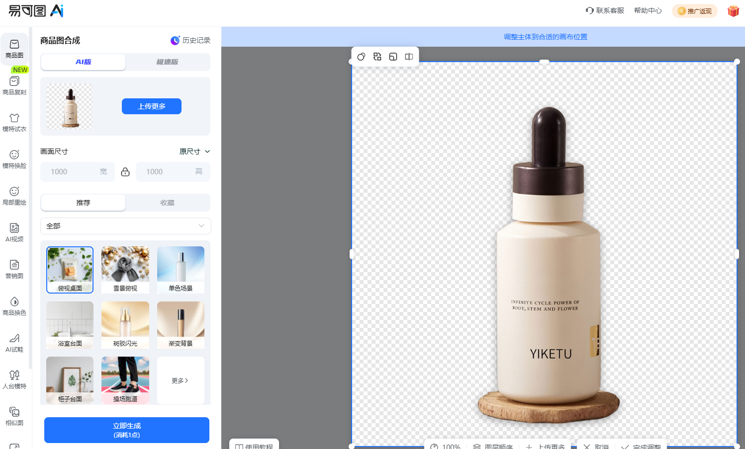Viewport: 745px width, 449px height.
Task: Select the bottle product on canvas
Action: coord(549,266)
